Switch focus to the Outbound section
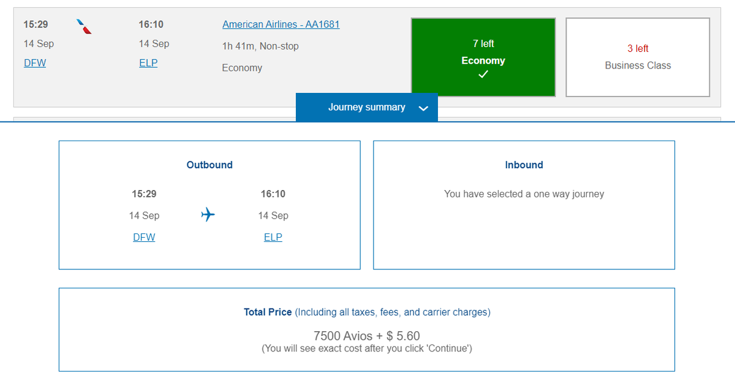 click(x=209, y=164)
